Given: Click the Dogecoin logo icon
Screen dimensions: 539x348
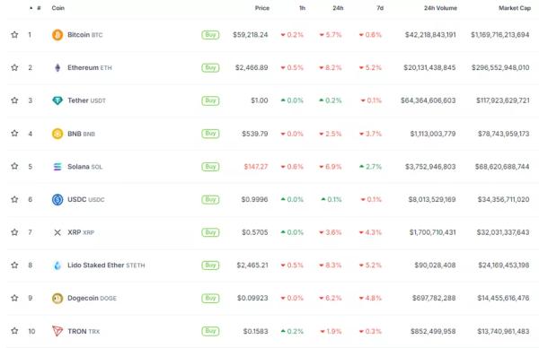Looking at the screenshot, I should click(57, 299).
